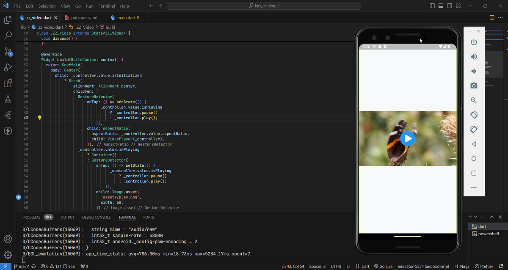508x270 pixels.
Task: Click the Volume Up icon on the emulator toolbar
Action: [474, 56]
